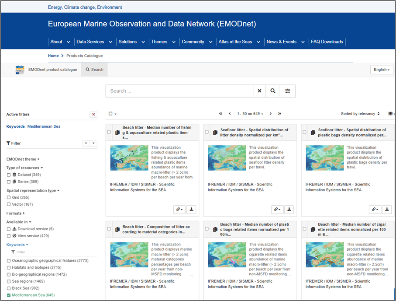The height and width of the screenshot is (301, 396).
Task: Open advanced search options sliders icon
Action: coord(288,91)
